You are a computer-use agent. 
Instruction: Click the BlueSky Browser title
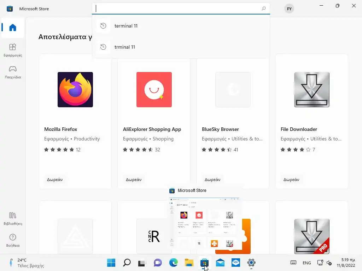point(220,129)
